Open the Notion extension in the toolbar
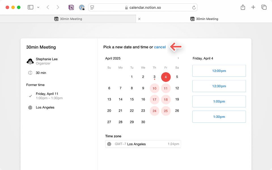The height and width of the screenshot is (170, 272). click(71, 7)
